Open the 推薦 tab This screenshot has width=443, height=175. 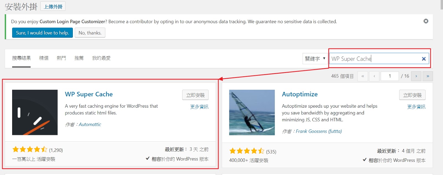pyautogui.click(x=79, y=58)
